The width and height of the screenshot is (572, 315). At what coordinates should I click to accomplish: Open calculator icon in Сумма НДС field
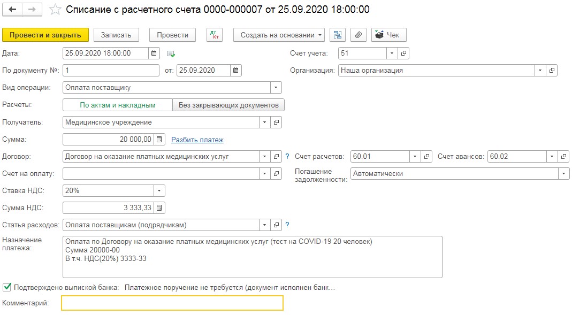(x=159, y=208)
